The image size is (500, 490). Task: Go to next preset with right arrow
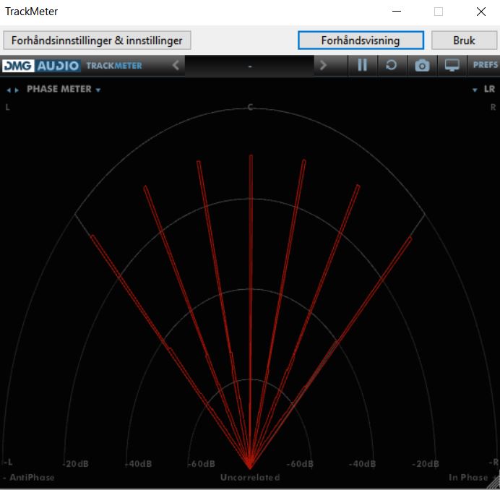pyautogui.click(x=323, y=66)
